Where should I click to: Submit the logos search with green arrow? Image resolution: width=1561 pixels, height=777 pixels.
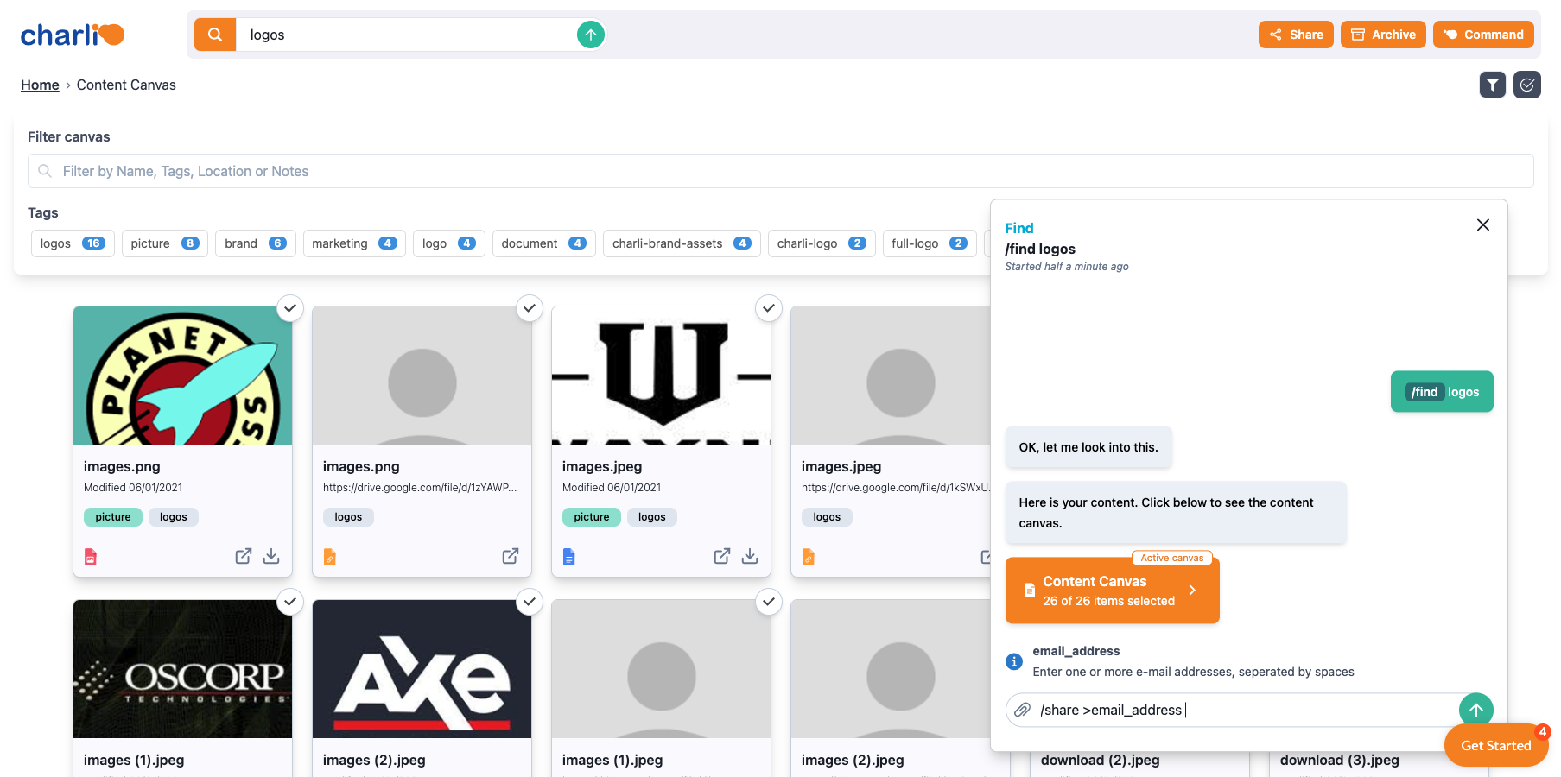pyautogui.click(x=591, y=35)
